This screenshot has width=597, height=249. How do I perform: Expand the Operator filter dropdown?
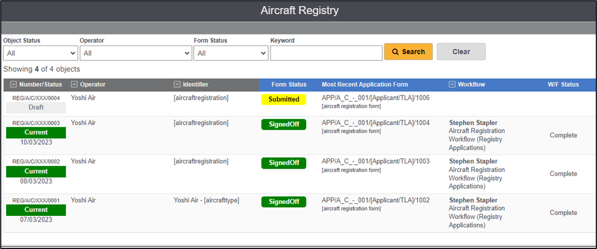136,53
